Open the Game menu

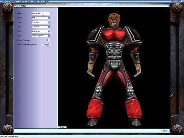3,1
